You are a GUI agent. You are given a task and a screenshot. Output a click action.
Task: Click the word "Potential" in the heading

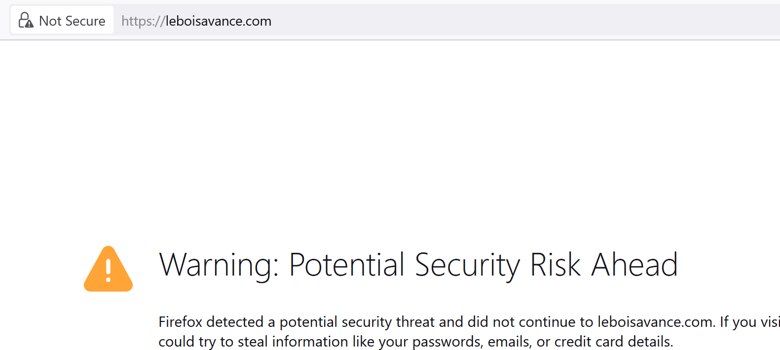coord(346,265)
